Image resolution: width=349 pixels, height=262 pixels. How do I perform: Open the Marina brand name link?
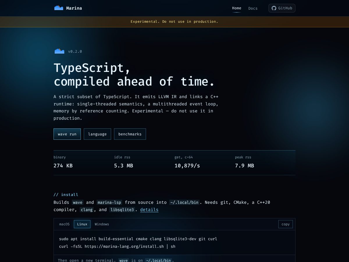(74, 8)
